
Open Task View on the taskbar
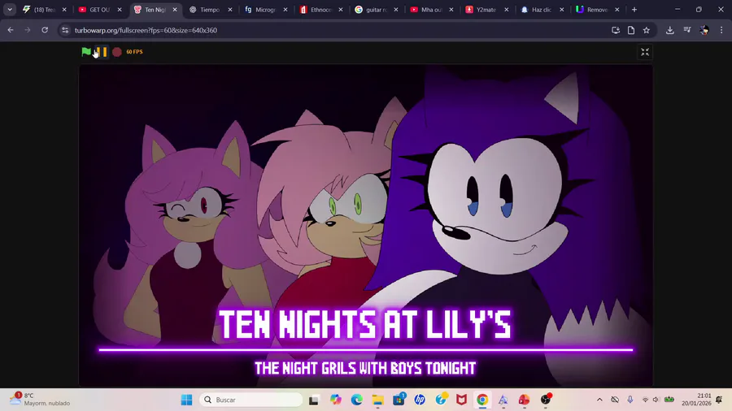tap(314, 400)
